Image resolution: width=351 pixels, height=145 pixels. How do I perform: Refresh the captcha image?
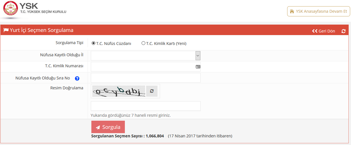(152, 91)
